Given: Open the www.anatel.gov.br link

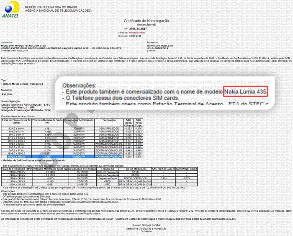Looking at the screenshot, I should tap(224, 219).
